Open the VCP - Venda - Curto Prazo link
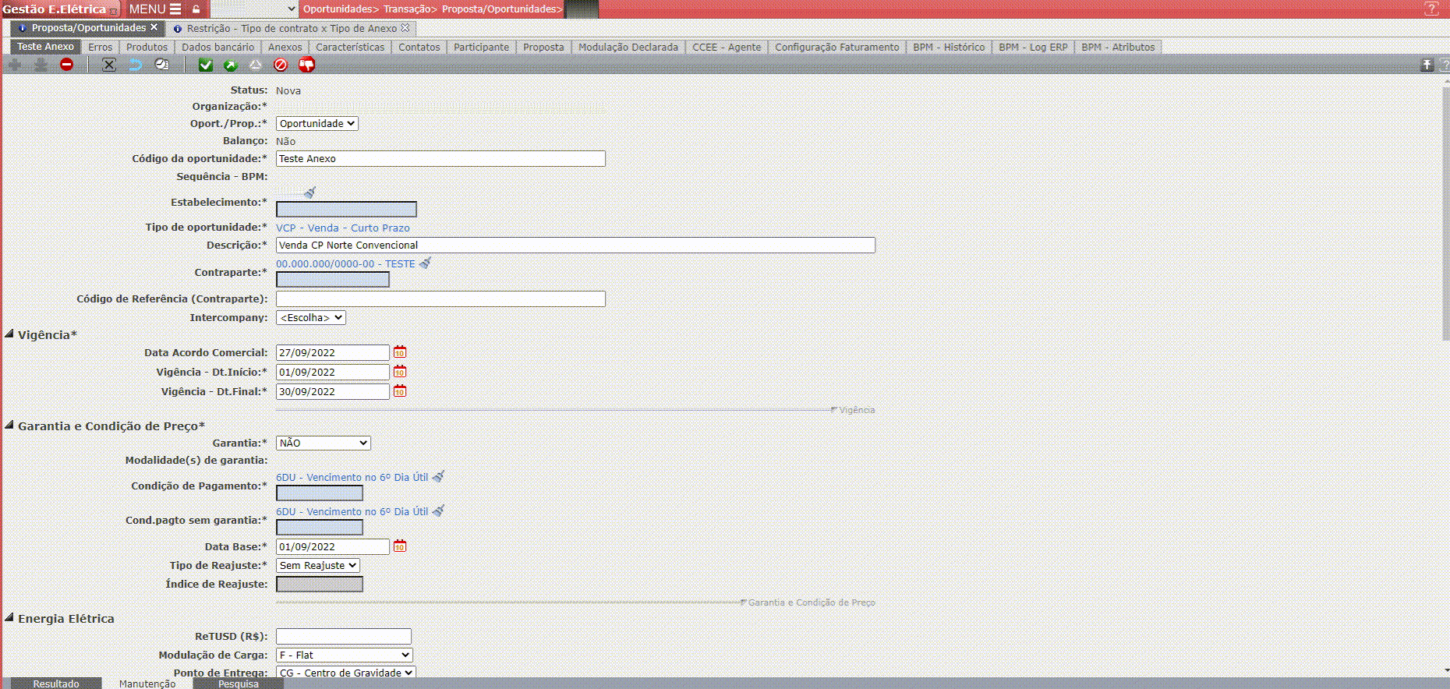Screen dimensions: 1450x689 [x=342, y=228]
